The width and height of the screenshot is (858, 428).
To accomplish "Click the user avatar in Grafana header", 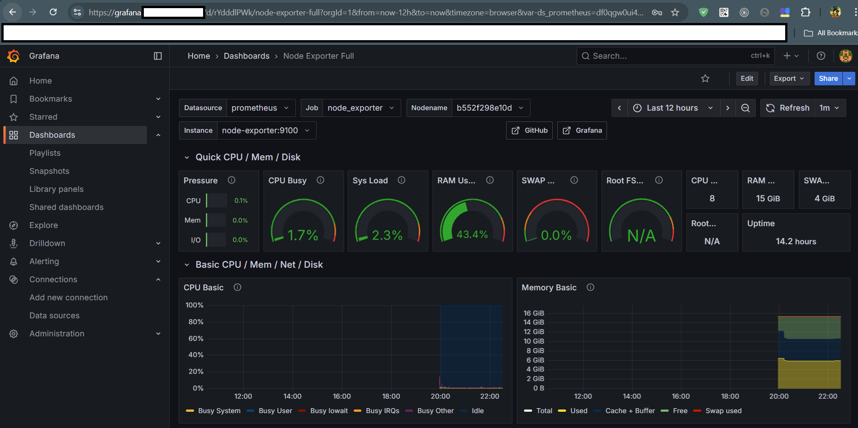I will (845, 56).
